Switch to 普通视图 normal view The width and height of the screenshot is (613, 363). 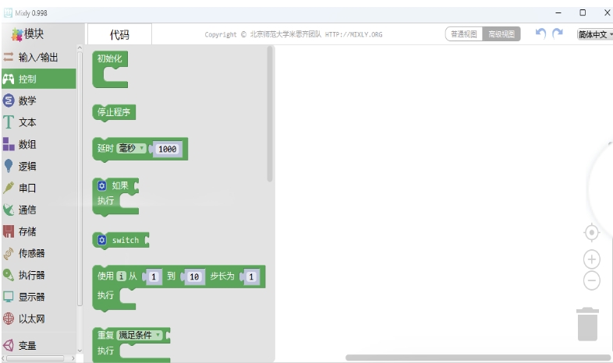pyautogui.click(x=464, y=34)
